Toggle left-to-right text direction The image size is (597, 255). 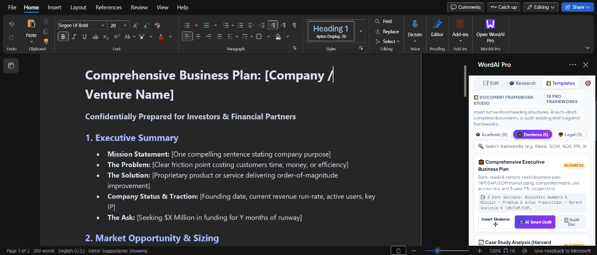[273, 26]
